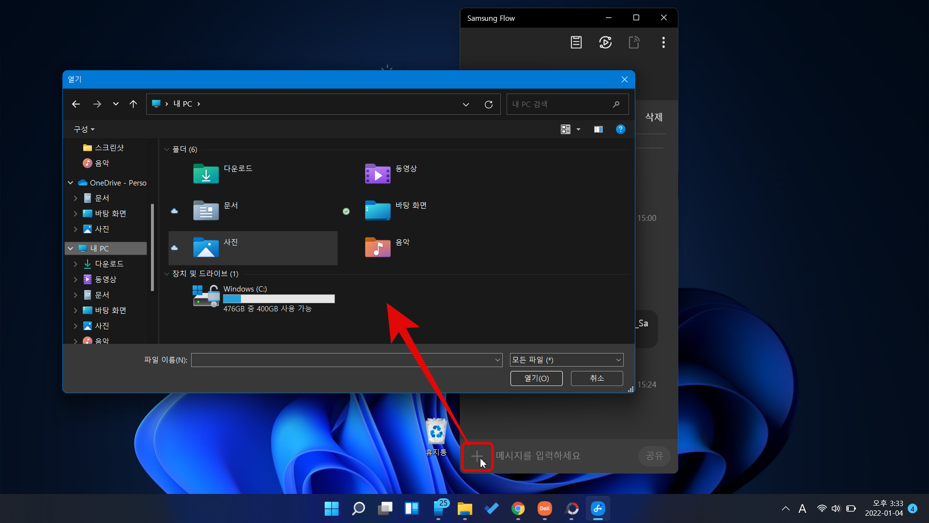Select 동영상 under 내 PC in the tree

click(105, 279)
